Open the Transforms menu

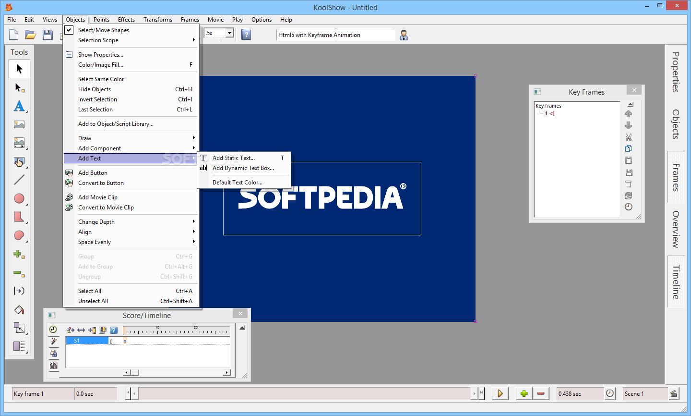pyautogui.click(x=158, y=20)
